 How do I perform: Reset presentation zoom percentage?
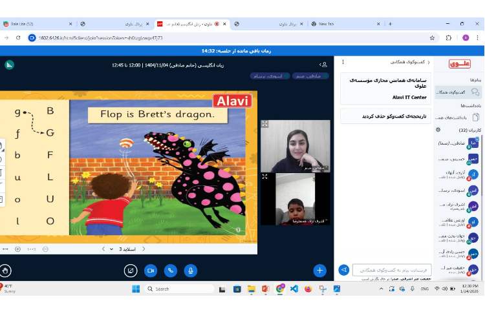tap(32, 249)
